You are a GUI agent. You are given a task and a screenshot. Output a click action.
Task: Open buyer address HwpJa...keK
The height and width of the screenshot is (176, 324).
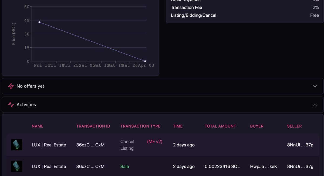click(264, 167)
